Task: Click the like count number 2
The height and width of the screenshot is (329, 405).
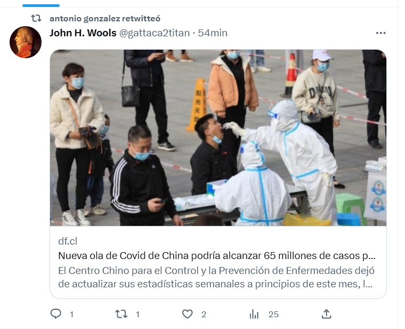Action: (204, 315)
